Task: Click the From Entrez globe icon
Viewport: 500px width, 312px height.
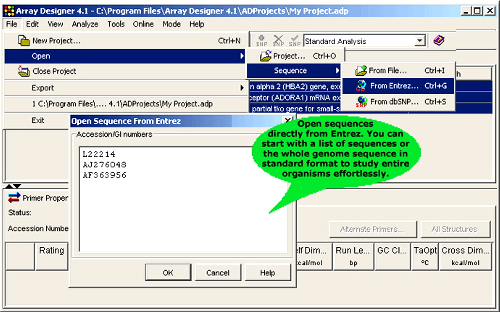Action: (x=361, y=86)
